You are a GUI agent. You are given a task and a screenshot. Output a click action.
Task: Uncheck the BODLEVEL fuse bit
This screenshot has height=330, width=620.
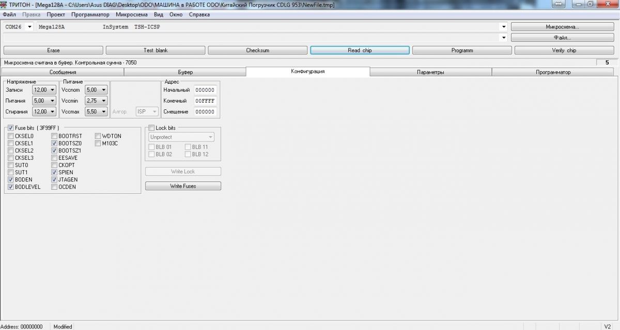pyautogui.click(x=11, y=187)
